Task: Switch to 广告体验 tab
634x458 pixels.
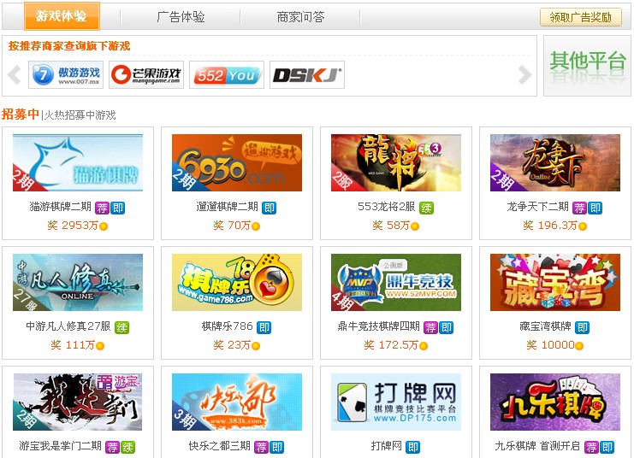Action: (x=181, y=17)
